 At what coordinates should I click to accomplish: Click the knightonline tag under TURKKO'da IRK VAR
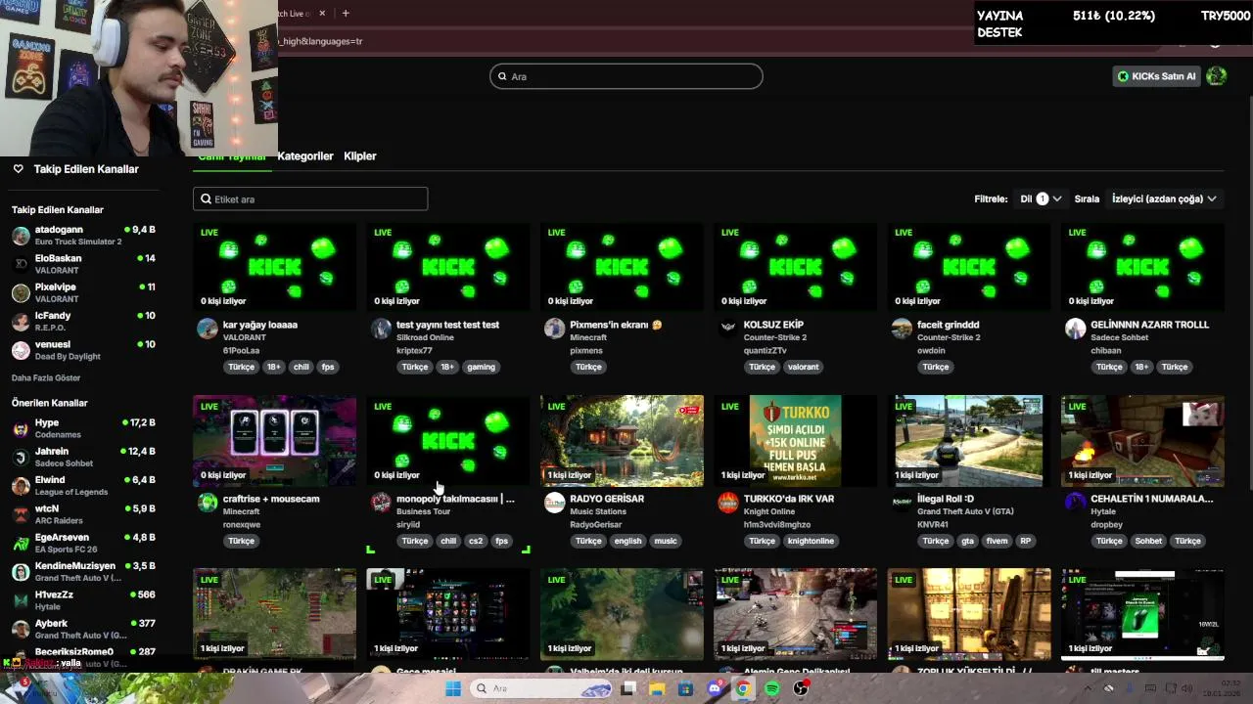coord(811,541)
